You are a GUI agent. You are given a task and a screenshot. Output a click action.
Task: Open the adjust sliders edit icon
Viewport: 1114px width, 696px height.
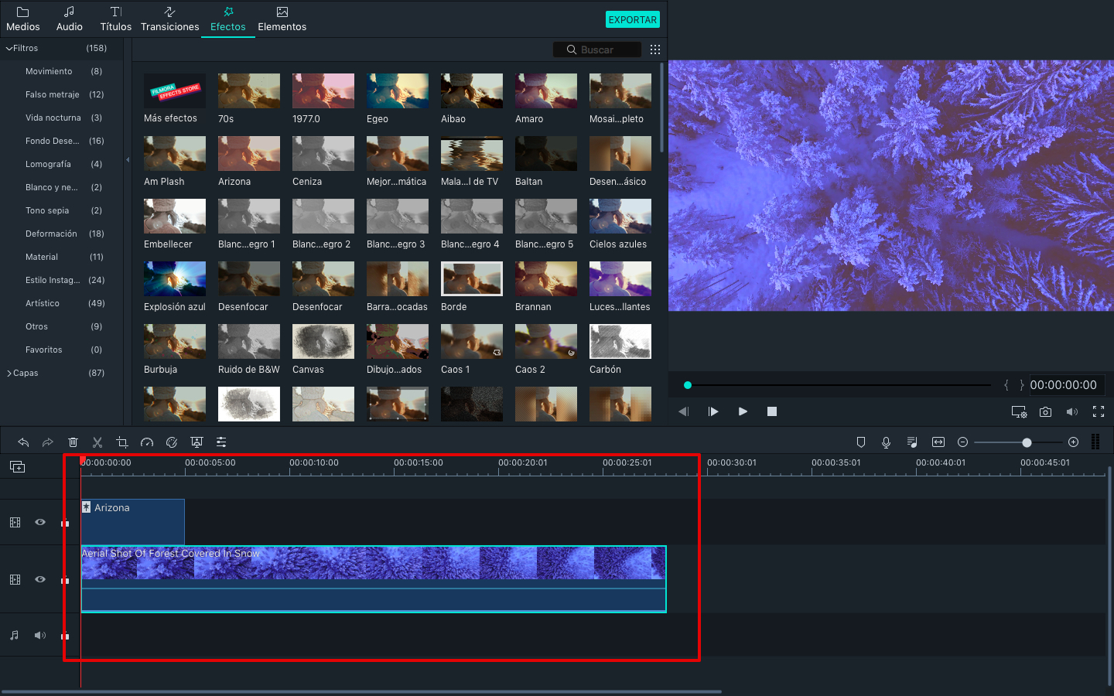[221, 442]
